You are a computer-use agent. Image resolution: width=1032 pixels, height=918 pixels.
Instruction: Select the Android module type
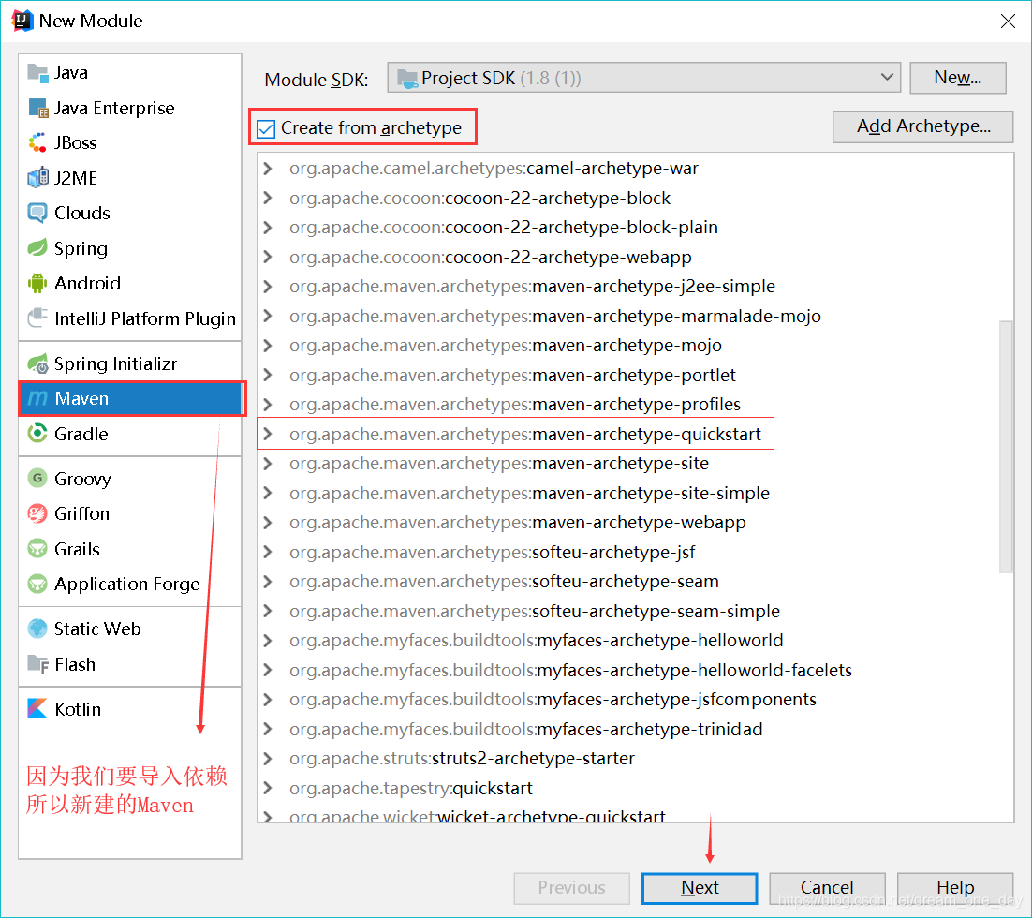[x=130, y=283]
